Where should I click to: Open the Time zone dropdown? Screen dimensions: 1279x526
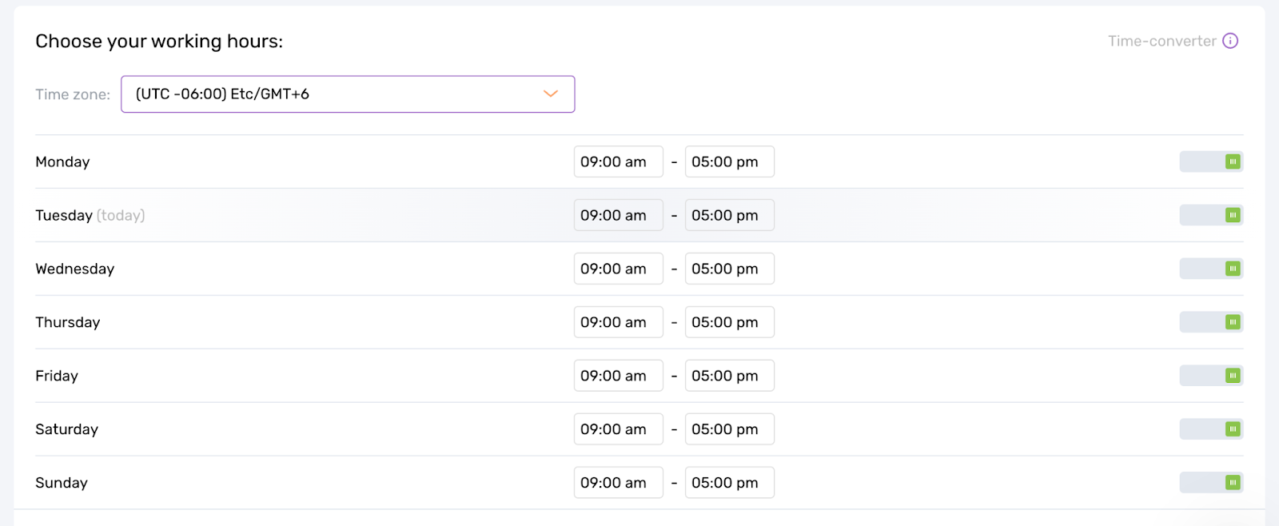coord(348,94)
